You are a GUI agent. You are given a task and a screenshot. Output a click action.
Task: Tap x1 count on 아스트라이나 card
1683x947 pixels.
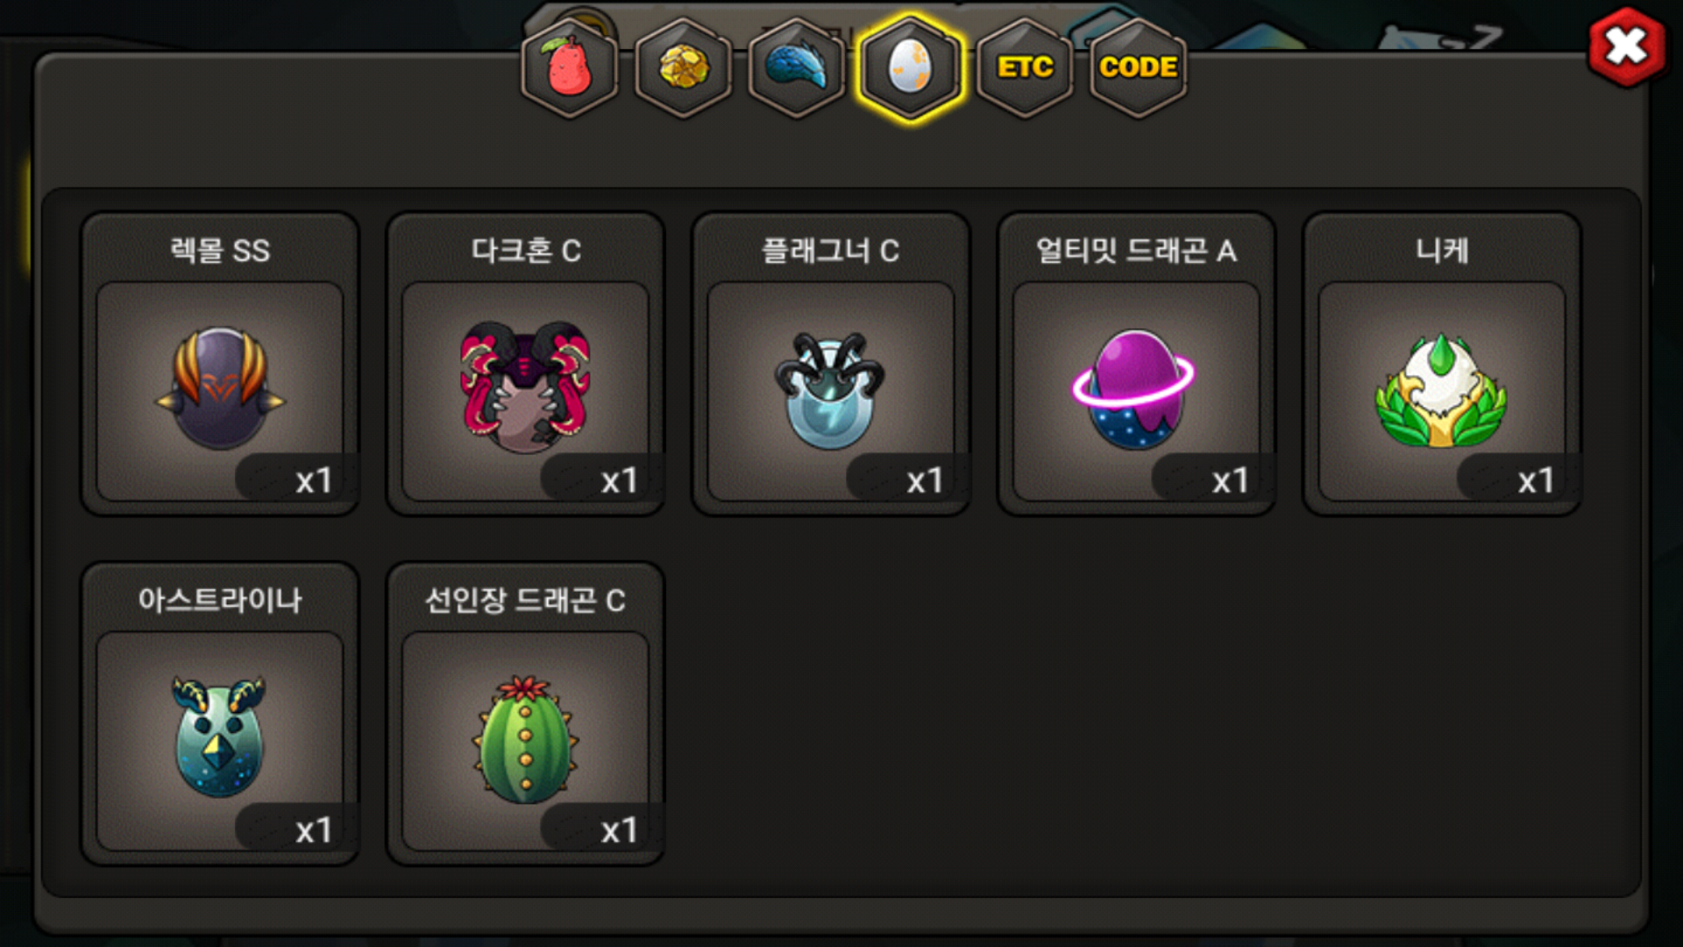[314, 830]
